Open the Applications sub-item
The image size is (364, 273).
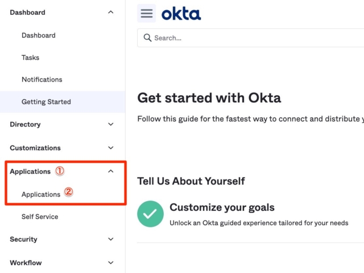pyautogui.click(x=41, y=194)
